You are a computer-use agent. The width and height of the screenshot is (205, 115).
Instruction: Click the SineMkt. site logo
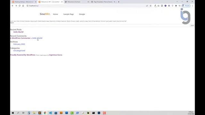tap(45, 14)
